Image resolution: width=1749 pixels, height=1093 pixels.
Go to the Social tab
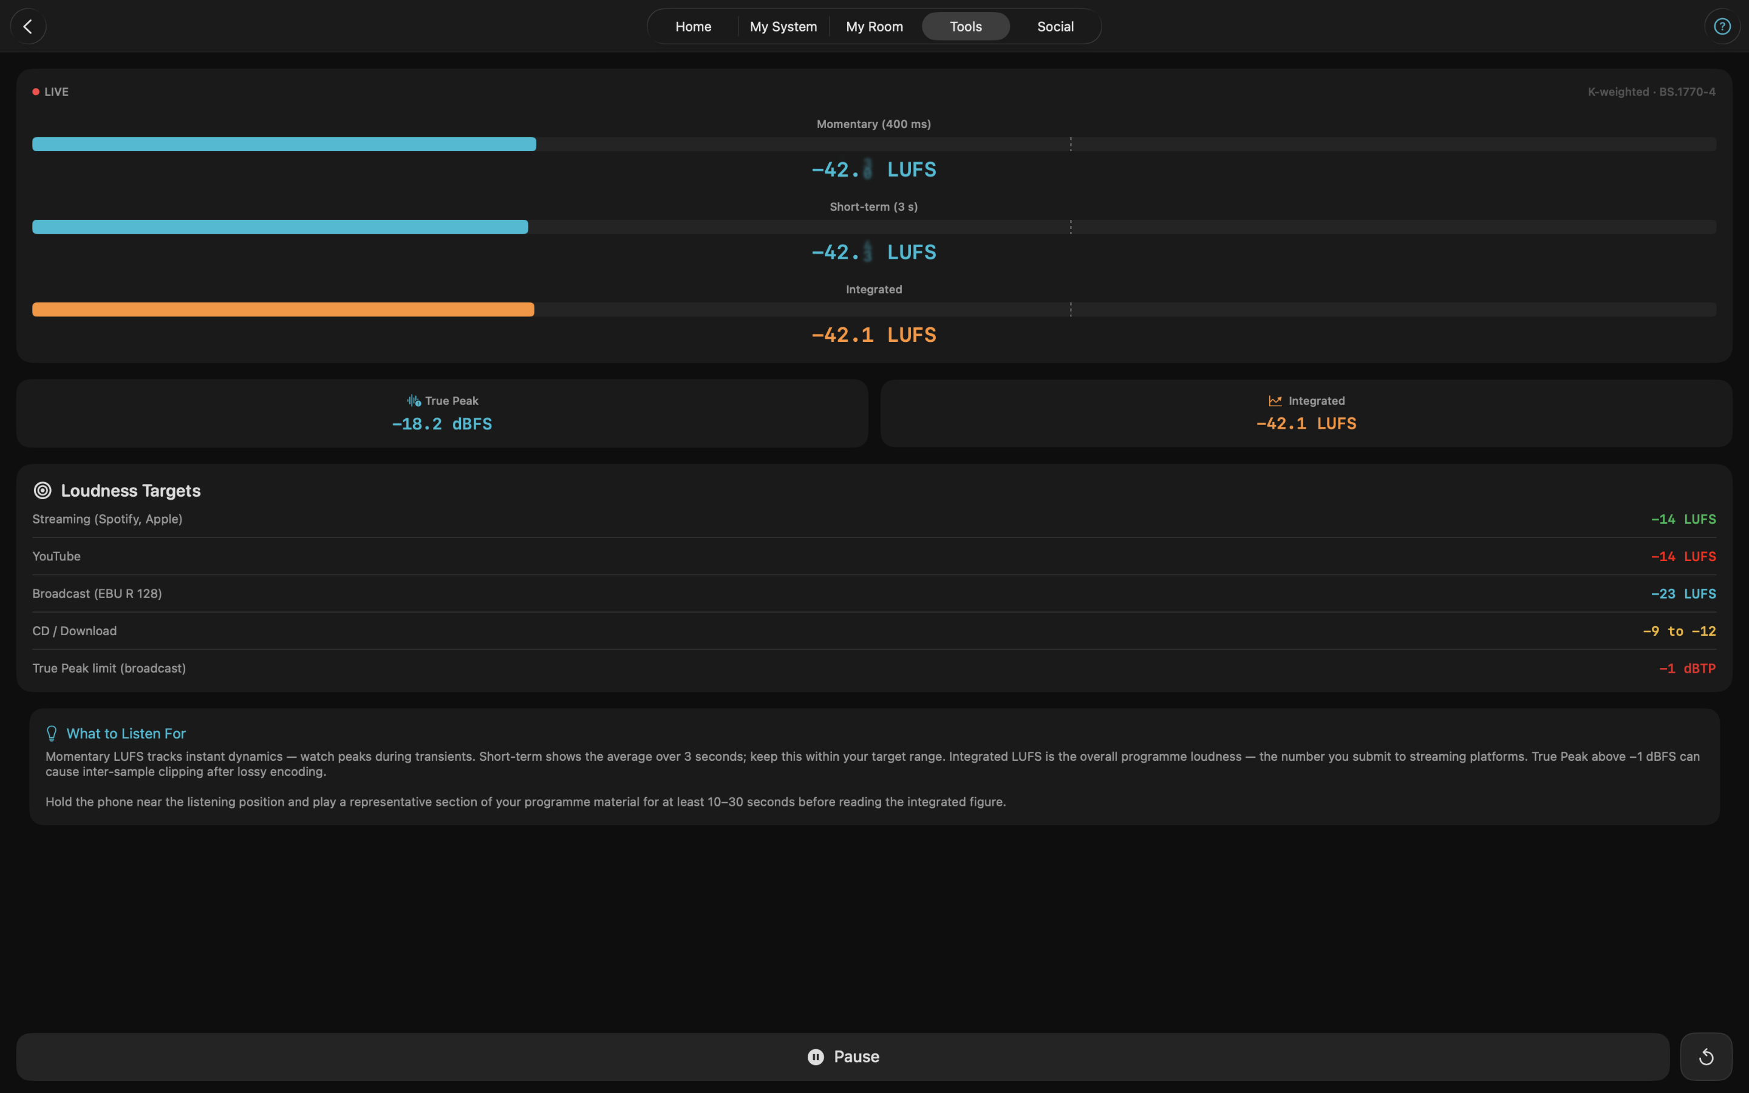pyautogui.click(x=1055, y=27)
